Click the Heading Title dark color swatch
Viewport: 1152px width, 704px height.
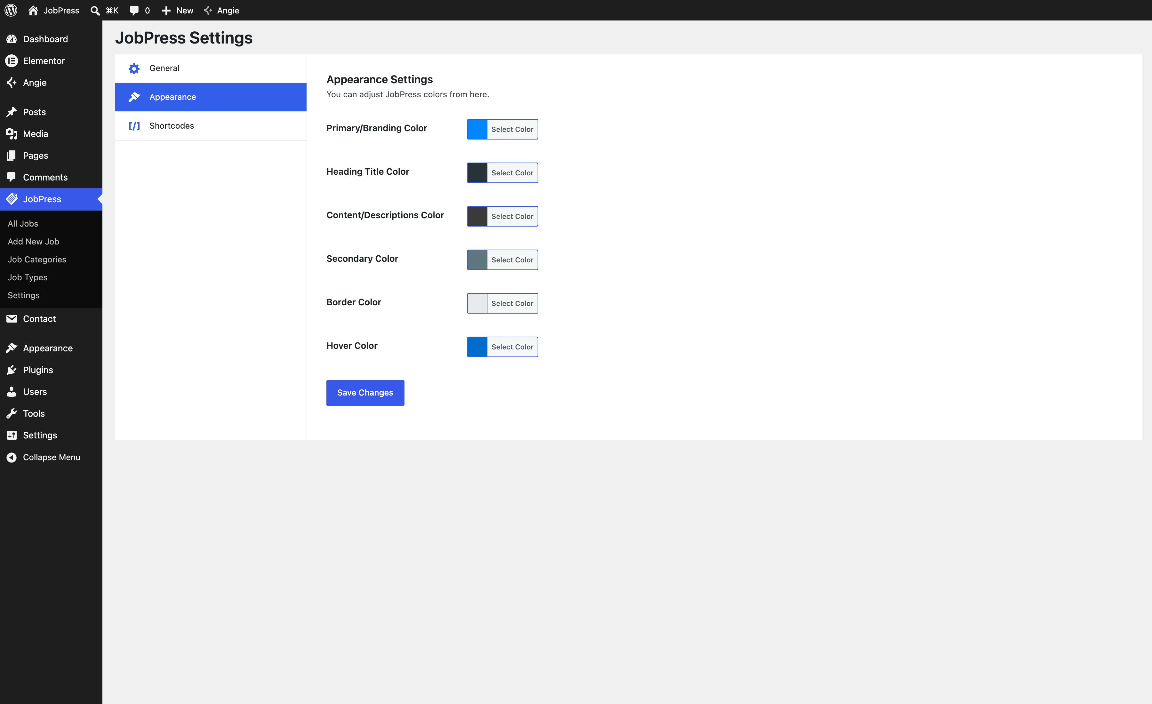[477, 173]
